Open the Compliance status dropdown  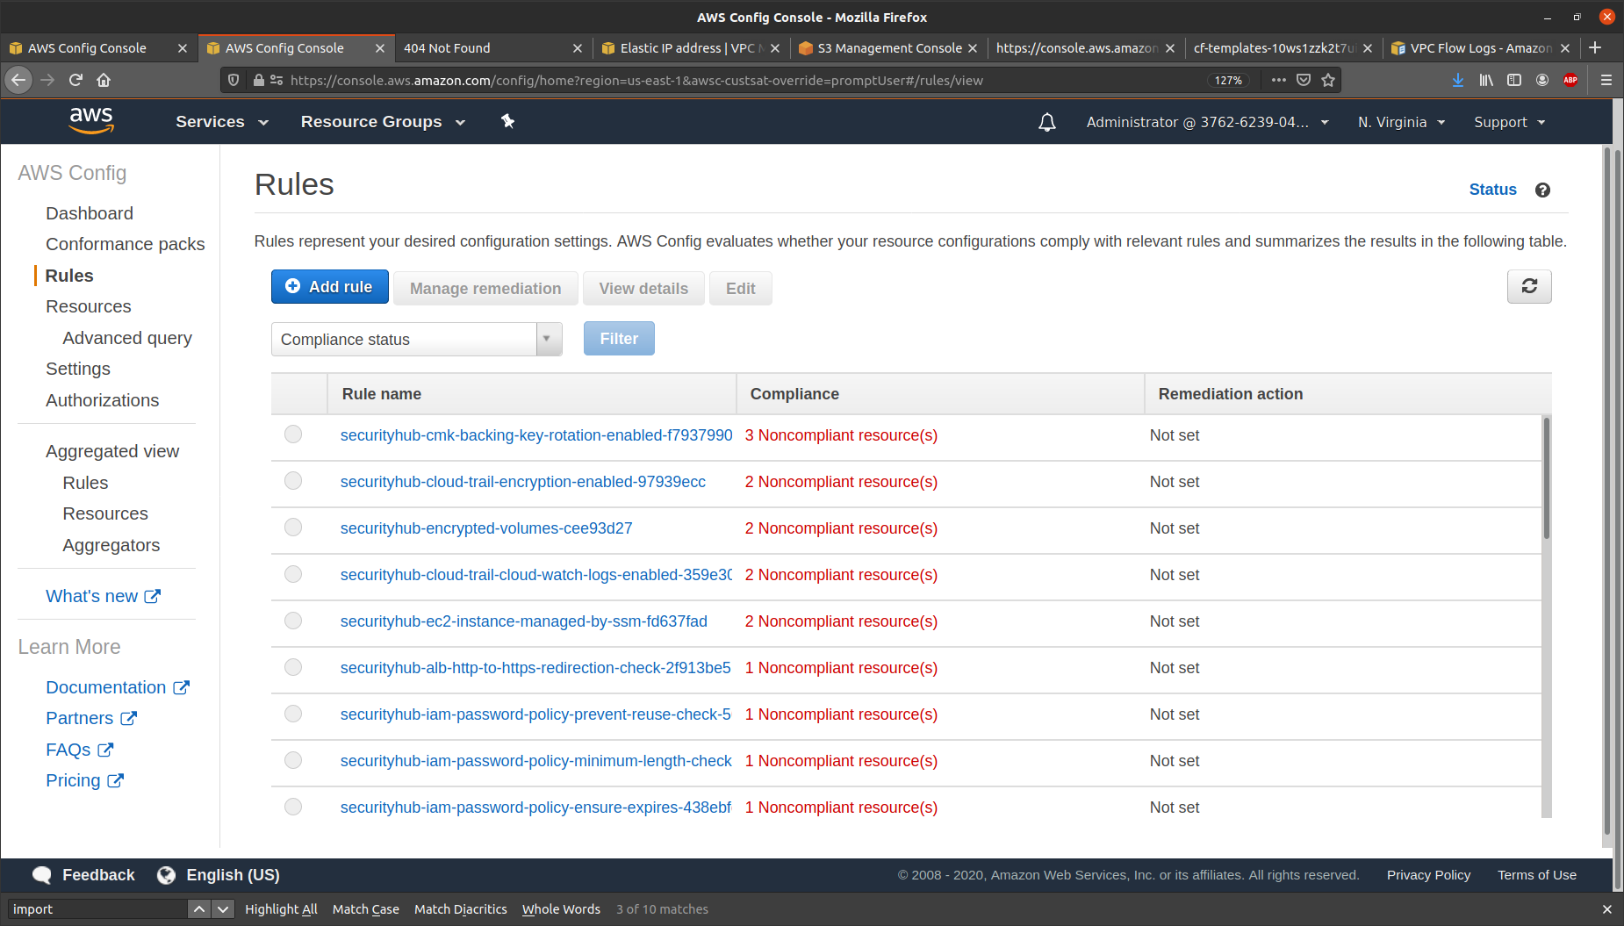pyautogui.click(x=416, y=339)
